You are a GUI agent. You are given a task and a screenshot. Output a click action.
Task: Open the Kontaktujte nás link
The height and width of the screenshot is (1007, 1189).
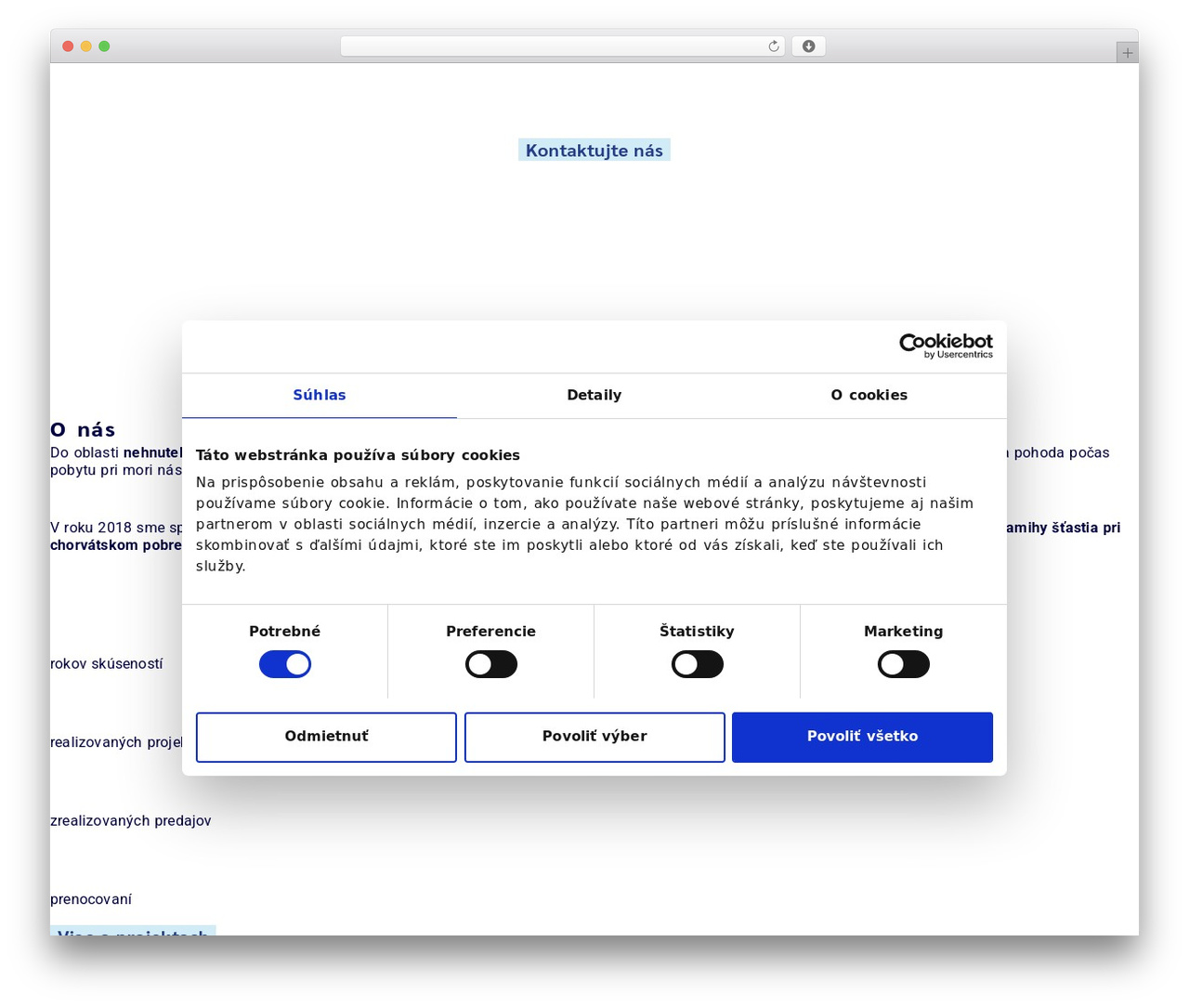(x=594, y=150)
